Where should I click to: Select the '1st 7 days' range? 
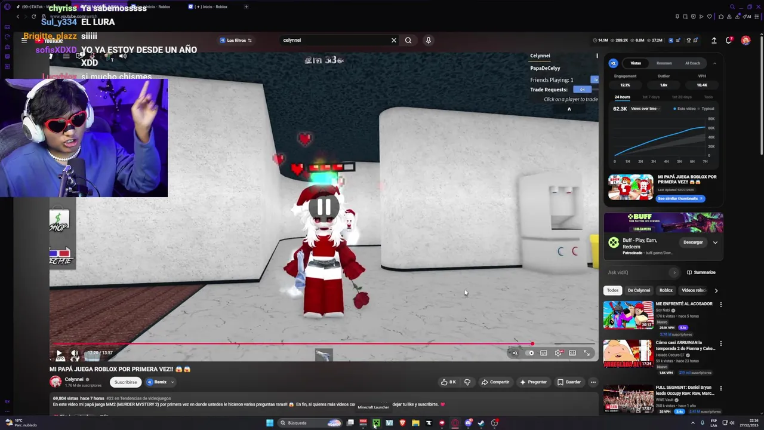click(651, 97)
